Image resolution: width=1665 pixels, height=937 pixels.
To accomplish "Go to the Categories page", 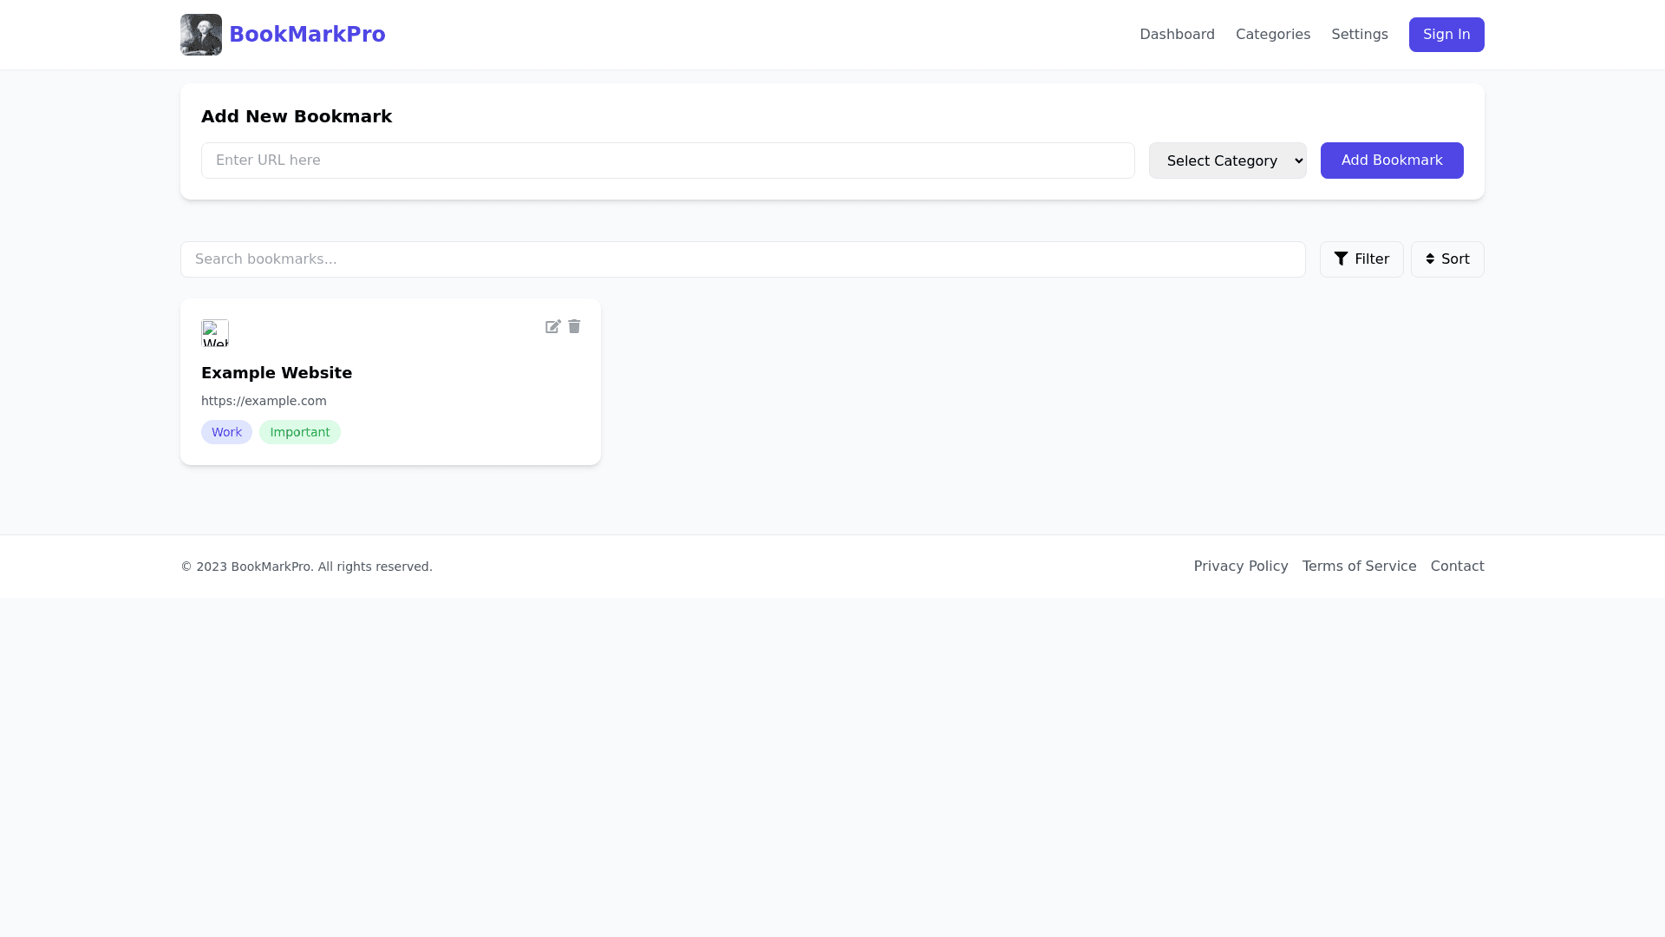I will click(x=1272, y=35).
